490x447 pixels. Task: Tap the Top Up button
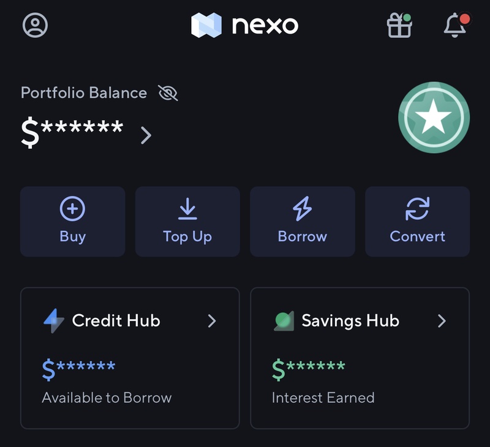pos(187,222)
